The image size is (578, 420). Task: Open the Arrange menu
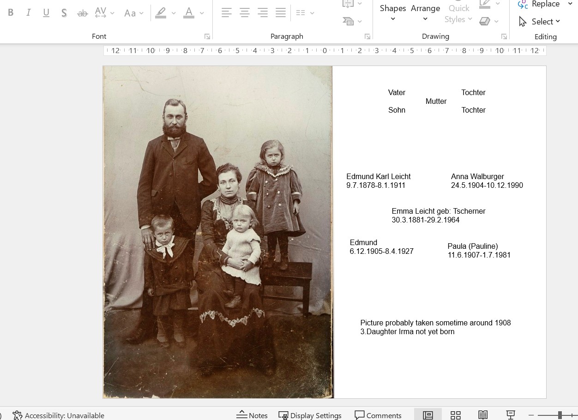425,13
